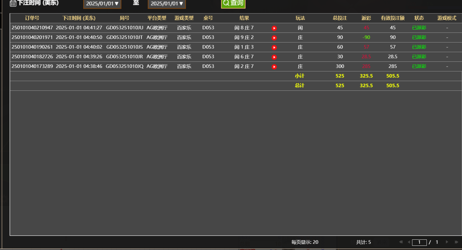This screenshot has width=462, height=250.
Task: Go to first page with the leftmost pagination arrow
Action: pos(401,242)
